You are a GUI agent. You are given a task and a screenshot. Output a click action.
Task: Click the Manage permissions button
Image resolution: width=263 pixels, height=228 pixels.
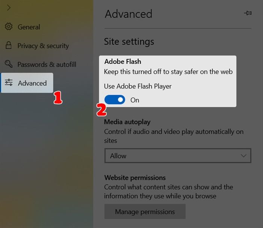pyautogui.click(x=145, y=211)
